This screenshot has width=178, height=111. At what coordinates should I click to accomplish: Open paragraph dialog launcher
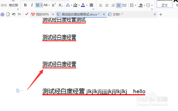point(152,9)
